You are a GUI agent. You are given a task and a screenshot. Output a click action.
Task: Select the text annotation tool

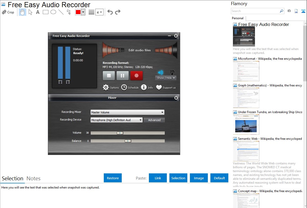pos(38,12)
